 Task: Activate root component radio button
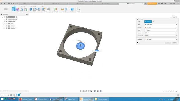tap(16, 17)
